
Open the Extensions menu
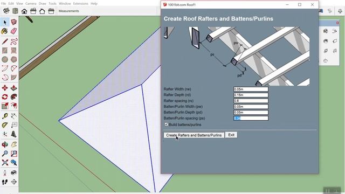pos(80,4)
